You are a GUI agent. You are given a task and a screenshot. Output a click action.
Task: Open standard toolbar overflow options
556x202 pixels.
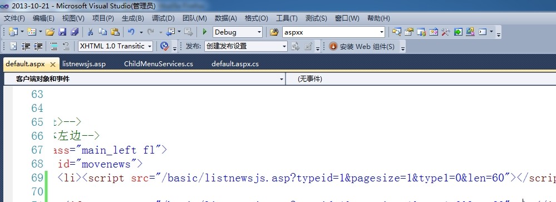[x=498, y=35]
